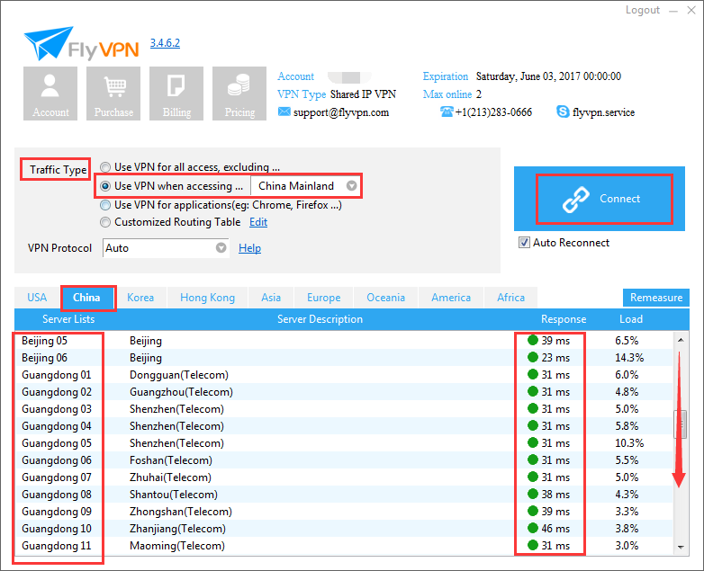Open the Pricing coins icon
The height and width of the screenshot is (571, 704).
click(239, 94)
